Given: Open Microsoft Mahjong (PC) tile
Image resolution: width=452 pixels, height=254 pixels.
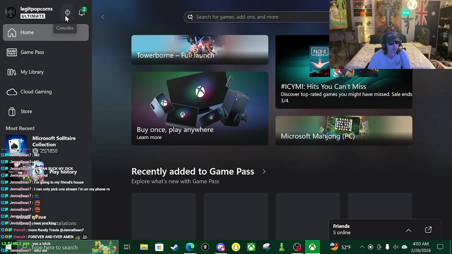Looking at the screenshot, I should pyautogui.click(x=344, y=131).
